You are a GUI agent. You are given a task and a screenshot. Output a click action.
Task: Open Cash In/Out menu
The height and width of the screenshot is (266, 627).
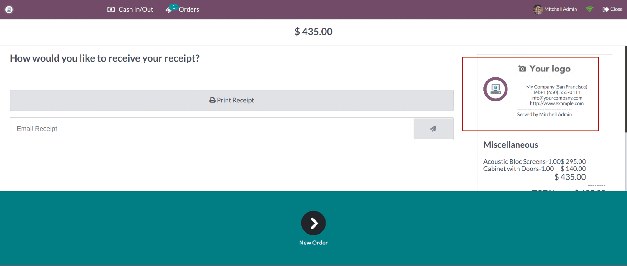click(x=130, y=9)
